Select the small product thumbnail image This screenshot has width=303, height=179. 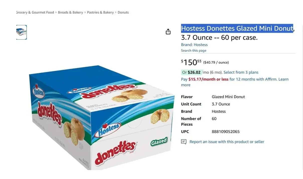(x=22, y=32)
